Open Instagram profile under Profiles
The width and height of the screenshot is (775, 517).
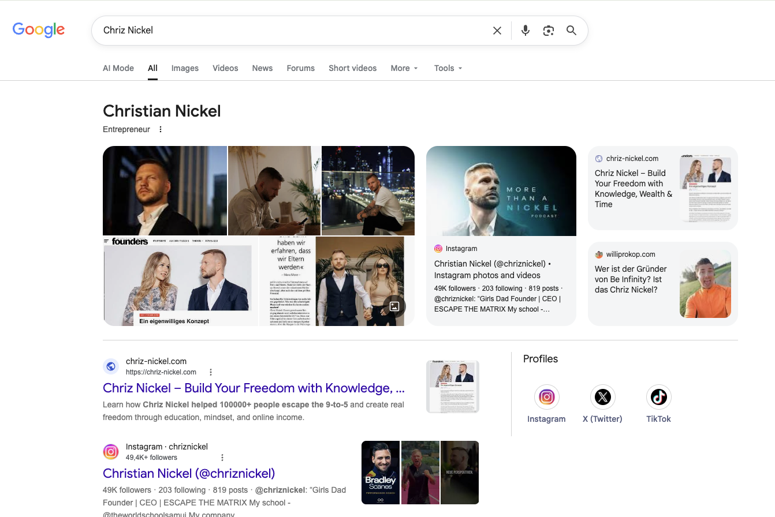pos(546,403)
